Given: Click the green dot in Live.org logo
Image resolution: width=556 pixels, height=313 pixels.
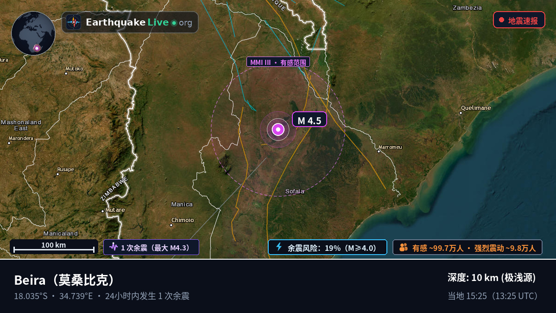Looking at the screenshot, I should tap(174, 23).
